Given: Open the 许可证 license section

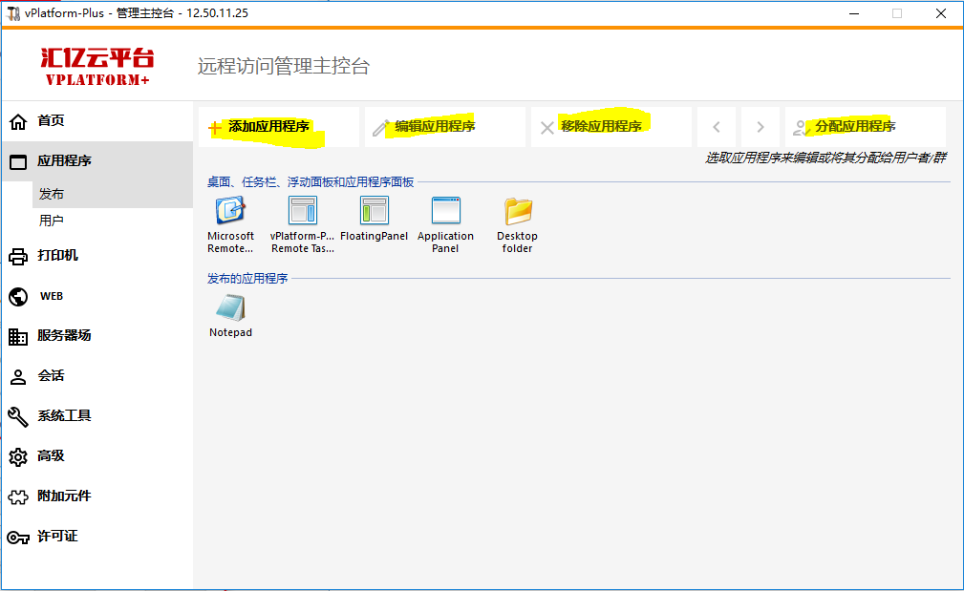Looking at the screenshot, I should coord(57,537).
